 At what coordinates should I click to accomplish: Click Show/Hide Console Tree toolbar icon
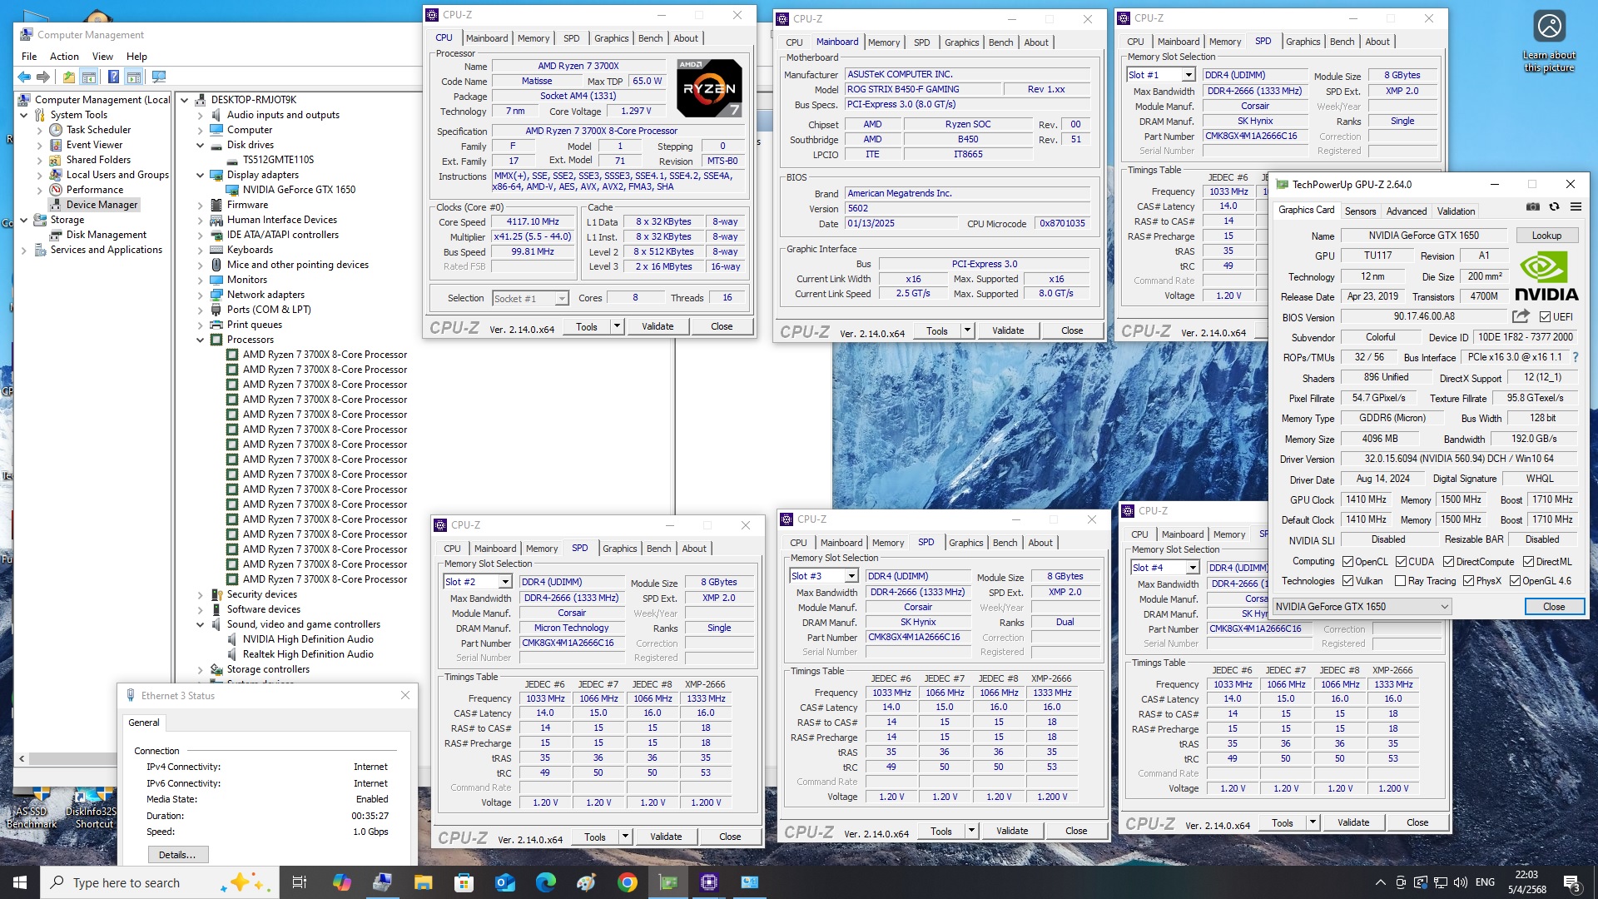coord(89,77)
